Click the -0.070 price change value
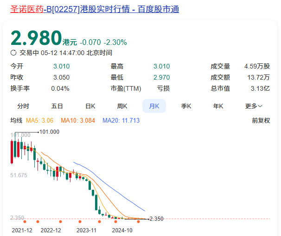Viewport: 281px width, 236px height. coord(90,43)
